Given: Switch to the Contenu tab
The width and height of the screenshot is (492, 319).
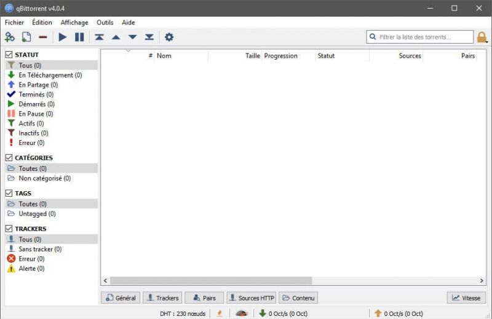Looking at the screenshot, I should pos(298,297).
